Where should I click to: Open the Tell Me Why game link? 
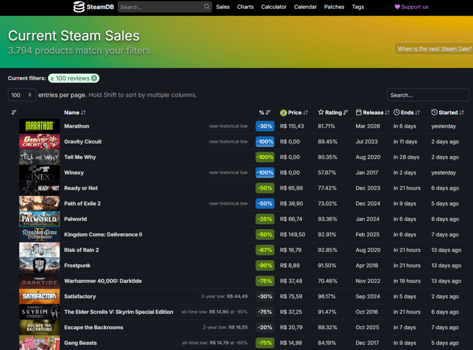click(80, 157)
